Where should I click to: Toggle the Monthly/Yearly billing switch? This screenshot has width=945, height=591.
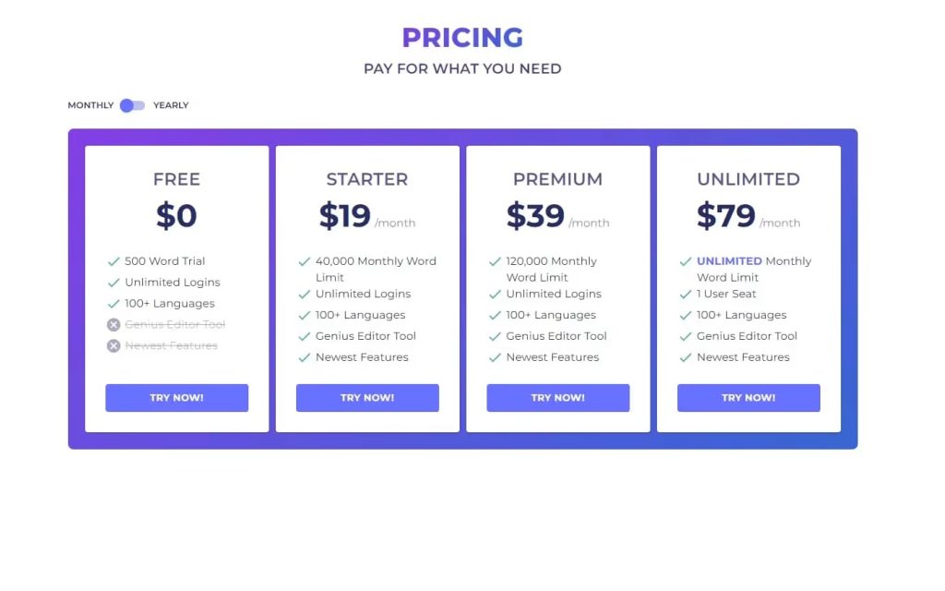(x=132, y=105)
